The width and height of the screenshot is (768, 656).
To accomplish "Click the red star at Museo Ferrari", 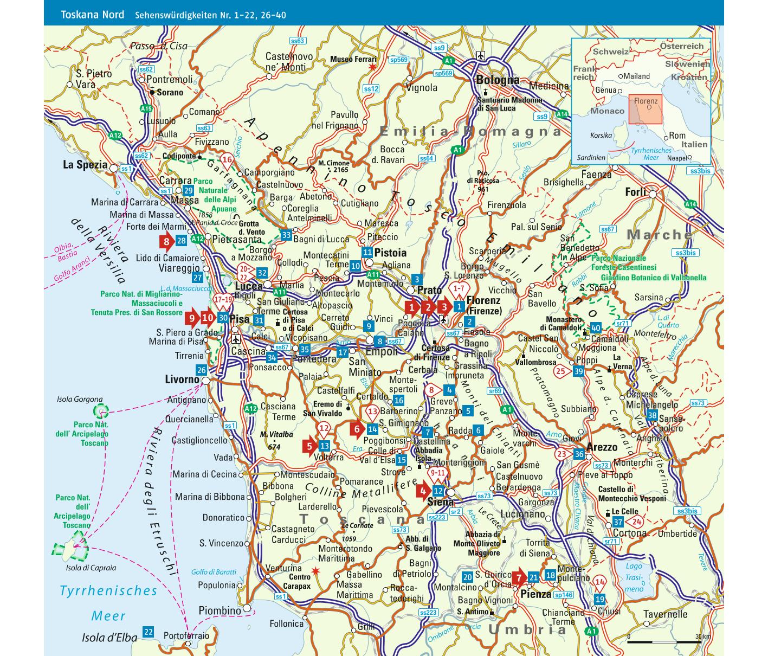I will tap(372, 67).
